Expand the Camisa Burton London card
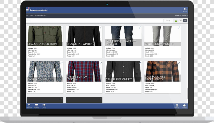214x123 pixels. (101, 63)
